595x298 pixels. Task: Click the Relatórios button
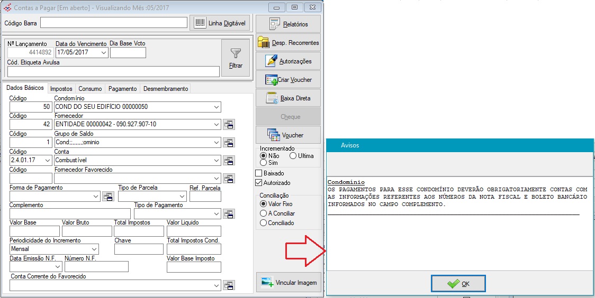[289, 24]
